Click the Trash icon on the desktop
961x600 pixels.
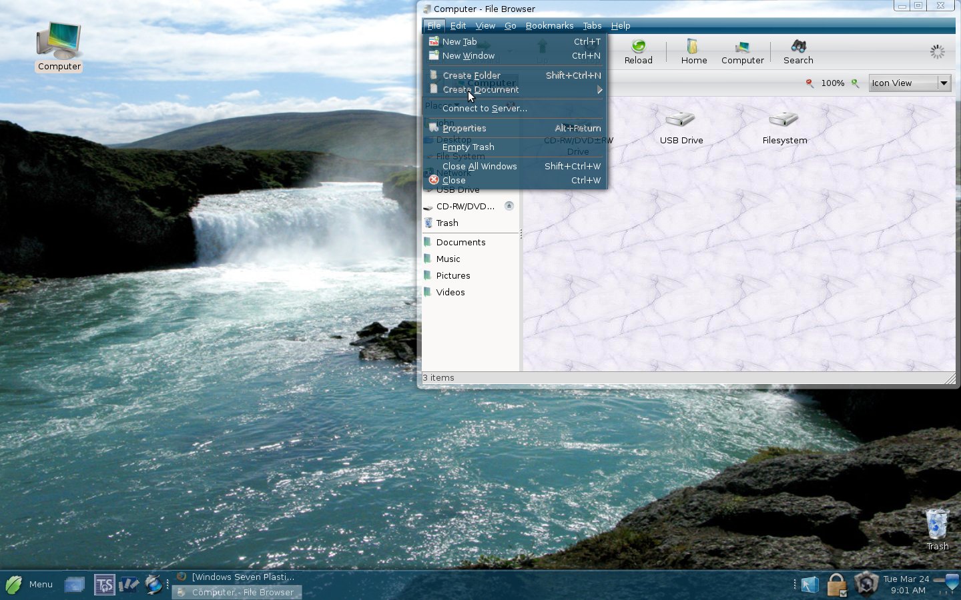point(937,524)
